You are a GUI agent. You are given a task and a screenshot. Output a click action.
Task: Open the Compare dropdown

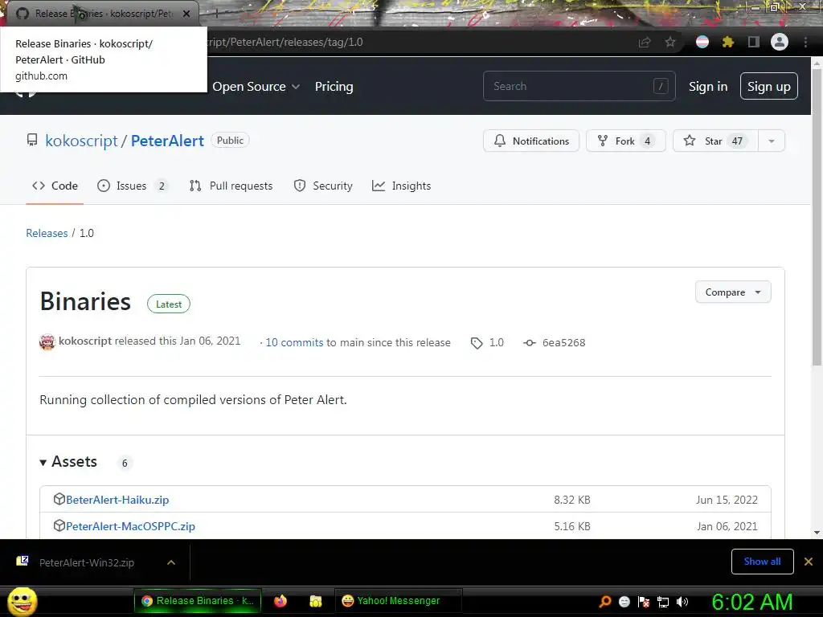tap(733, 292)
